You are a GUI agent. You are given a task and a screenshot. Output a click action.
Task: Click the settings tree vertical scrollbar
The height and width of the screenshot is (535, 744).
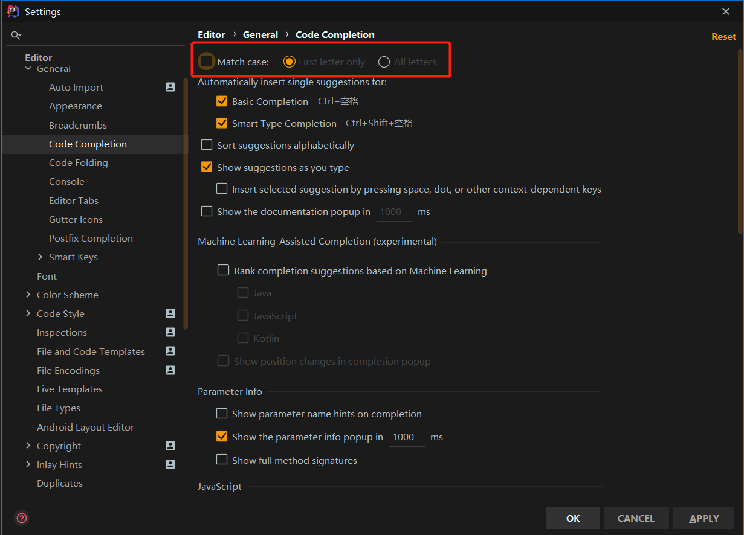click(186, 203)
